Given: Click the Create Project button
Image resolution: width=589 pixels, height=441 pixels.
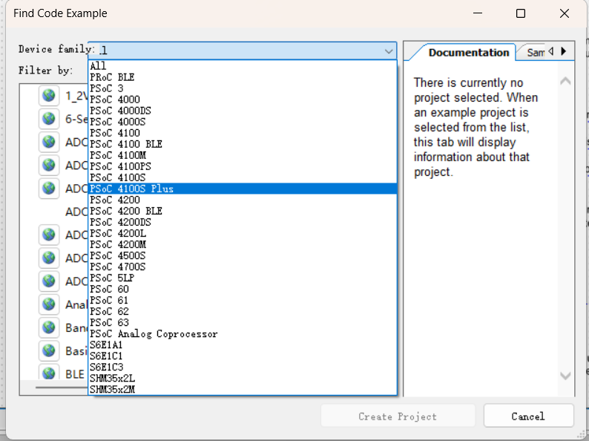Looking at the screenshot, I should [398, 416].
